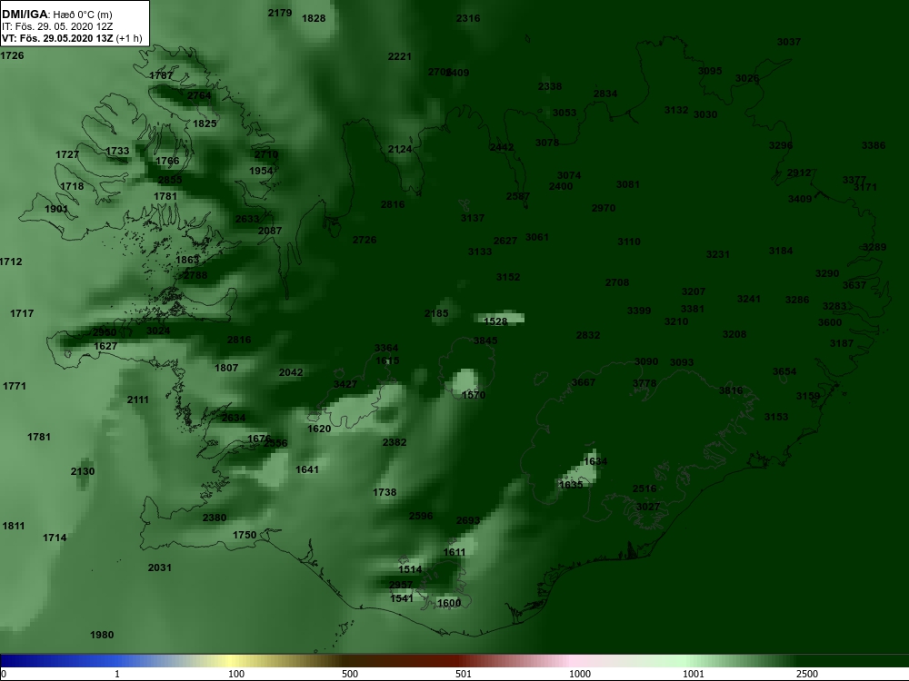The image size is (909, 681).
Task: Click the map value 2316
Action: coord(468,18)
